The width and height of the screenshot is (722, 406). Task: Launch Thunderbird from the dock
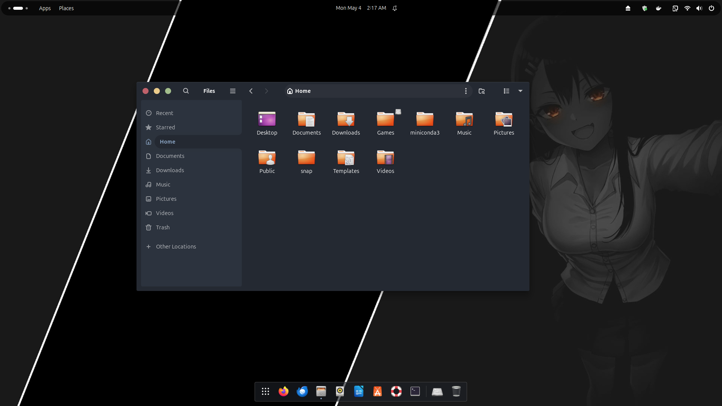(302, 391)
